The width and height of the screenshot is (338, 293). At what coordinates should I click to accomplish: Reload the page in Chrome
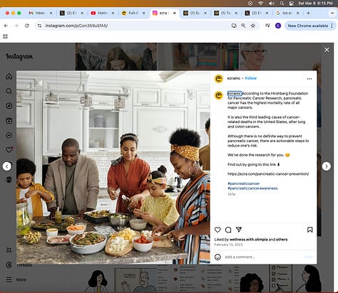pyautogui.click(x=27, y=26)
